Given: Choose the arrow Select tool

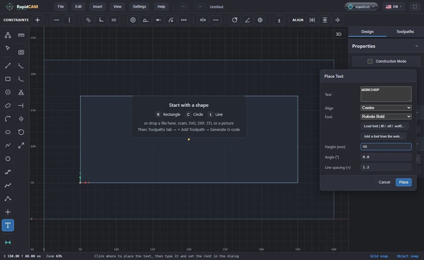Looking at the screenshot, I should click(x=8, y=48).
